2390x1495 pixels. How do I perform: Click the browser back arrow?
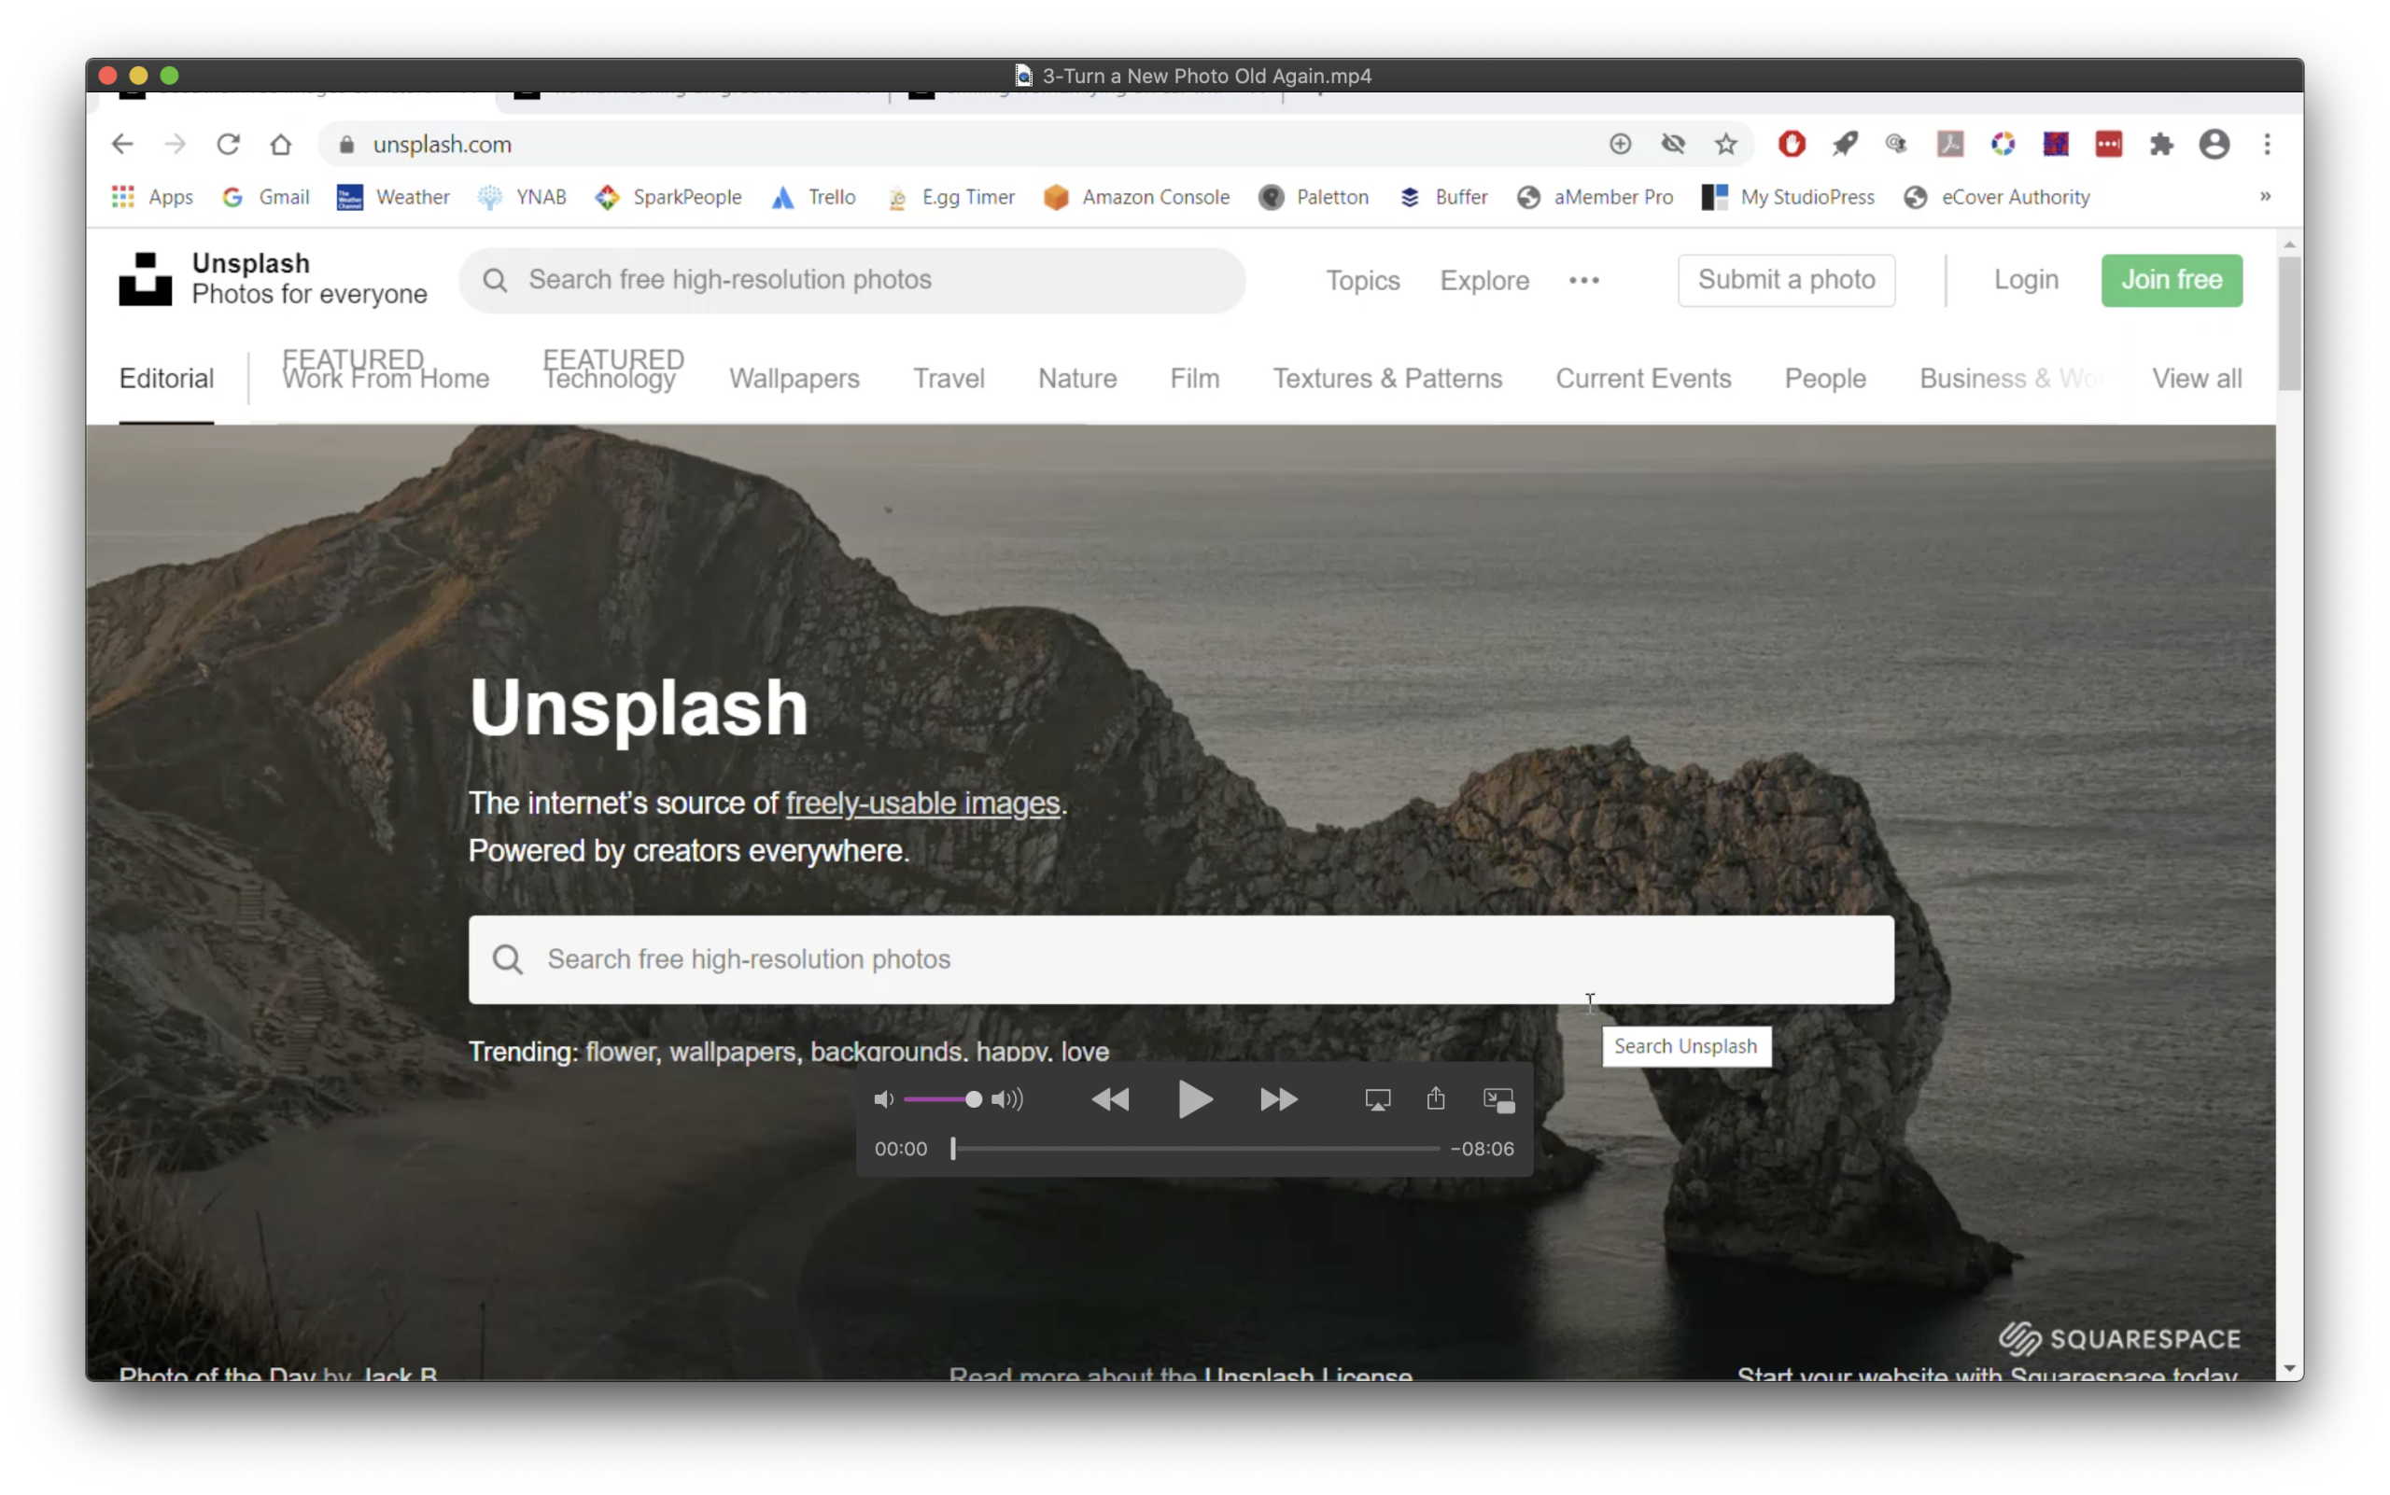(121, 145)
